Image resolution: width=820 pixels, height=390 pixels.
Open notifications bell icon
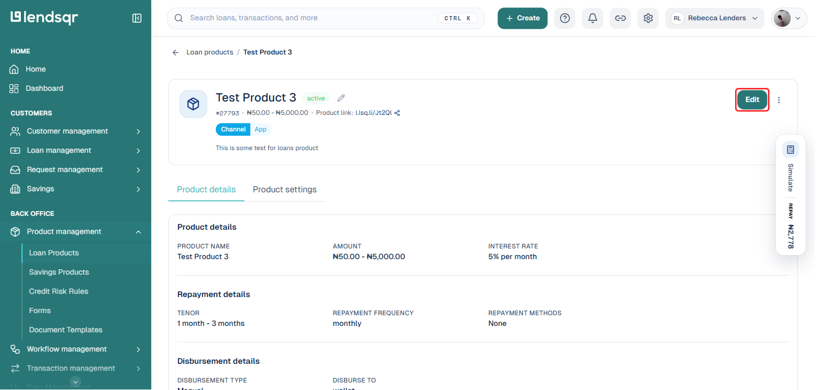592,18
